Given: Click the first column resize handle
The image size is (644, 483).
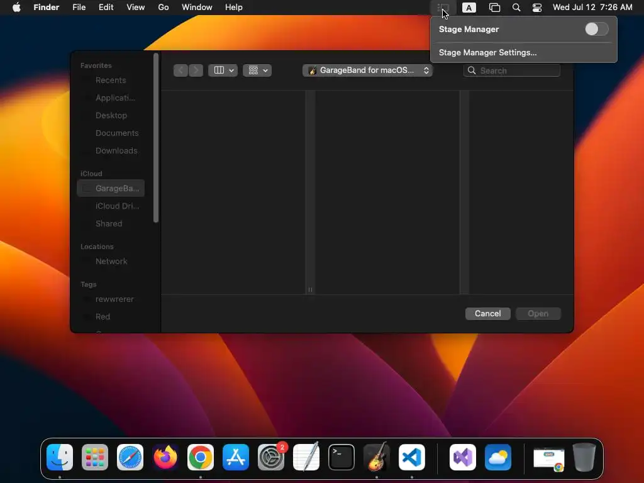Looking at the screenshot, I should tap(310, 289).
